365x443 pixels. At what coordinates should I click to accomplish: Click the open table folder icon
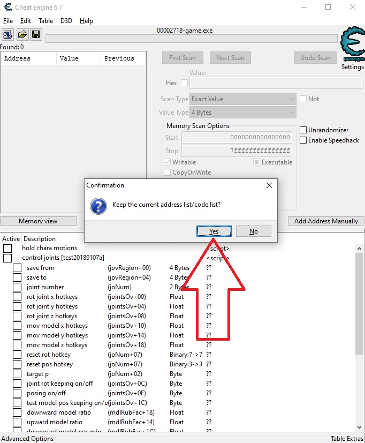pos(22,35)
